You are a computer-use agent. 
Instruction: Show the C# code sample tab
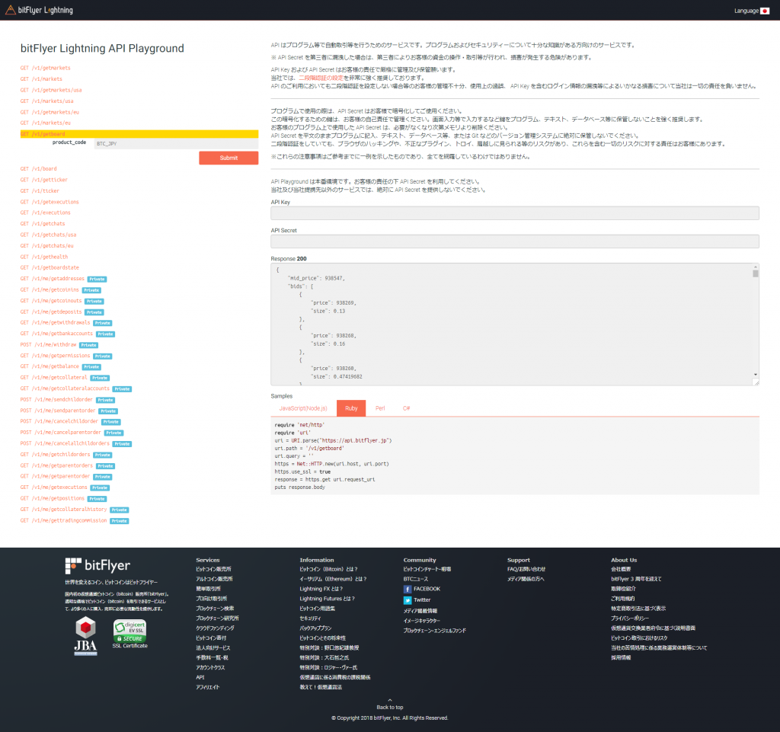point(407,408)
